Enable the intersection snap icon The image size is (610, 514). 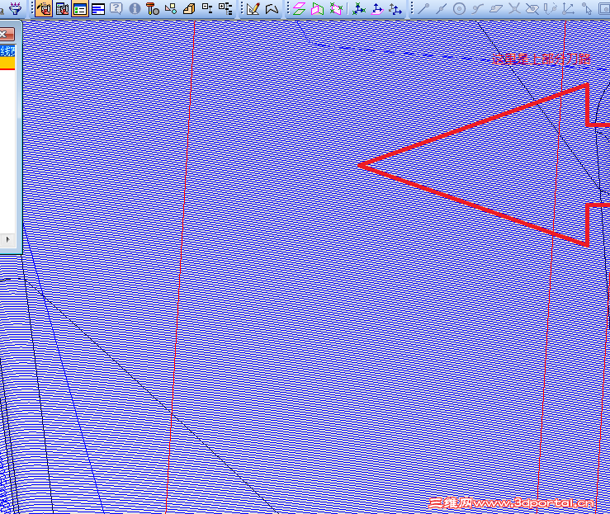[x=514, y=8]
